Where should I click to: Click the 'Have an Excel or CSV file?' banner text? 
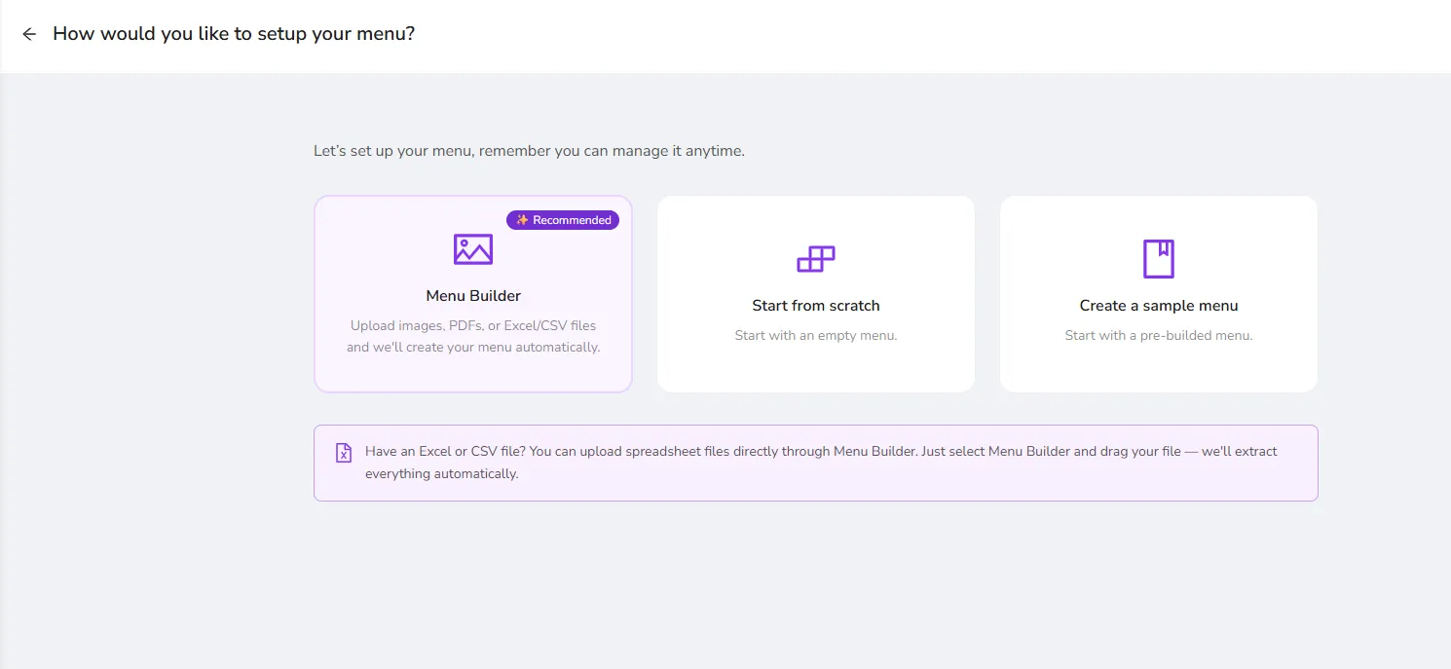[821, 463]
